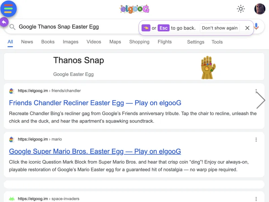Switch to the Videos tab
Image resolution: width=269 pixels, height=202 pixels.
94,42
